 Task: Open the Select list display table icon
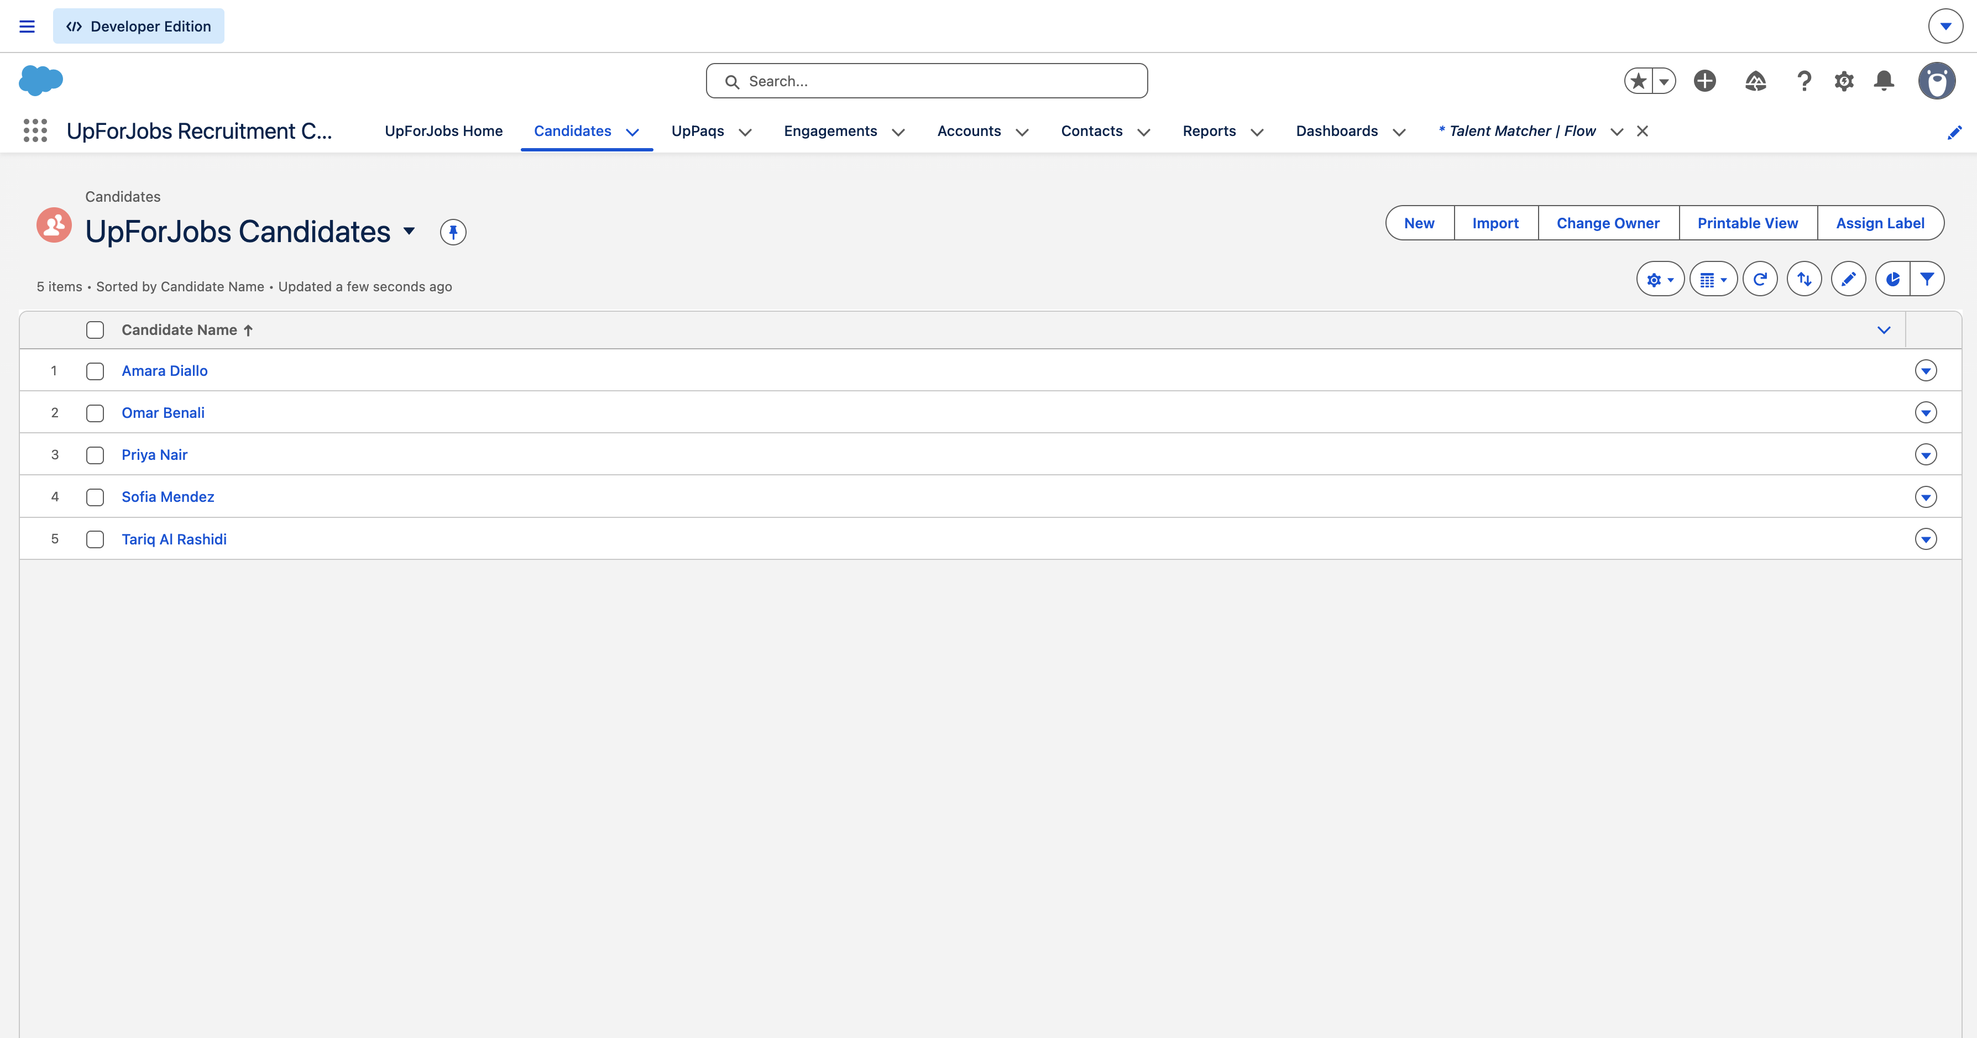[x=1714, y=279]
